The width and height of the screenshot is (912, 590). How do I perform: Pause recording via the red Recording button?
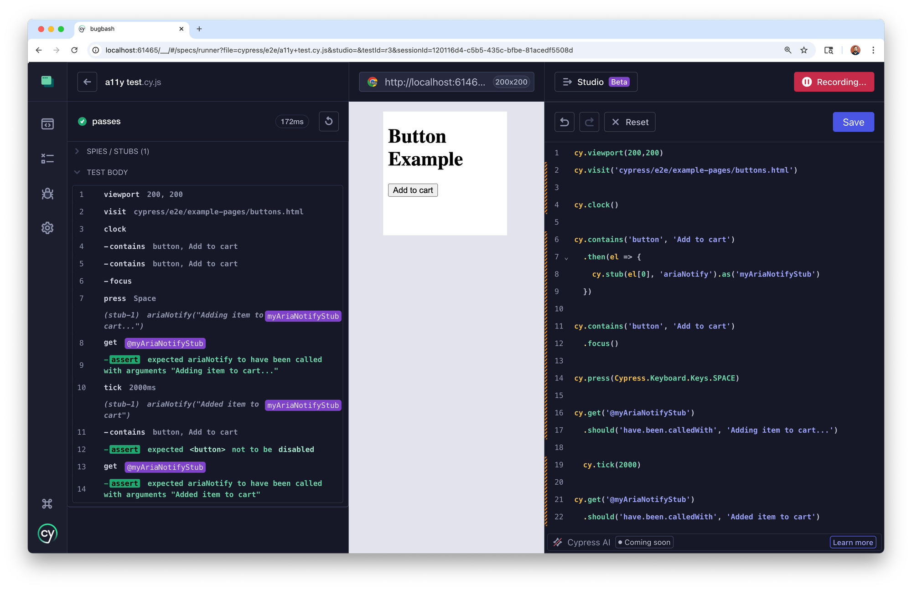click(834, 82)
